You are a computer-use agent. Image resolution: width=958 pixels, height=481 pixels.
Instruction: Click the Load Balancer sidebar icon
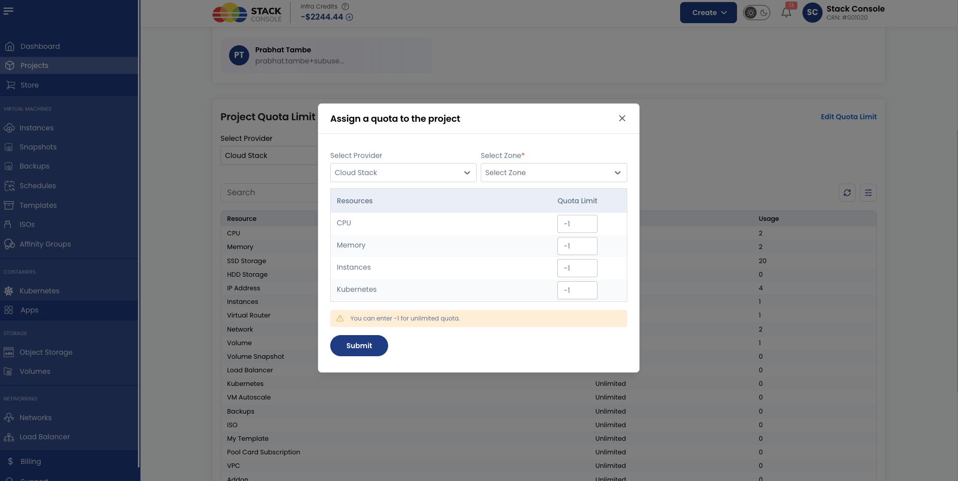[x=9, y=437]
